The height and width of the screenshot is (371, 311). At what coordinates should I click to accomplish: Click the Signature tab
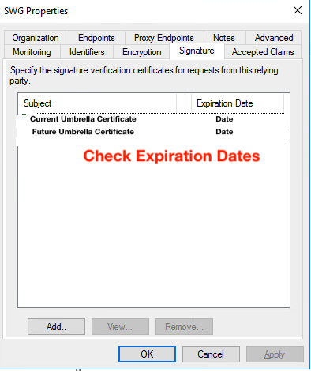[197, 51]
